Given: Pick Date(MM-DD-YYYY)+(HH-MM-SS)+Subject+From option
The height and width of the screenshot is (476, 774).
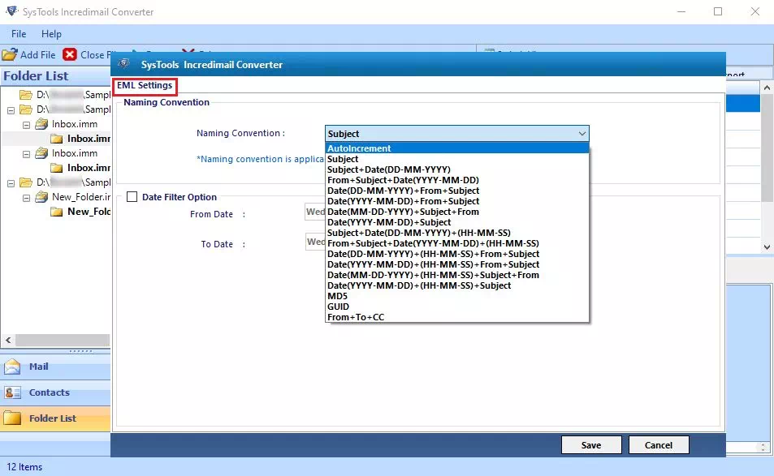Looking at the screenshot, I should click(456, 275).
